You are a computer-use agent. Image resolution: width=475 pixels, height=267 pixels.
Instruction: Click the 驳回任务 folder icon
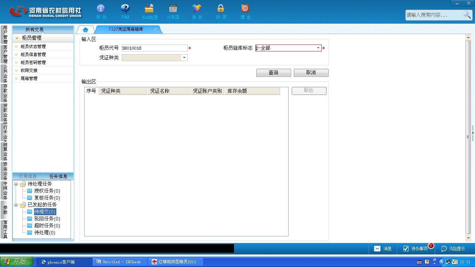click(x=30, y=219)
